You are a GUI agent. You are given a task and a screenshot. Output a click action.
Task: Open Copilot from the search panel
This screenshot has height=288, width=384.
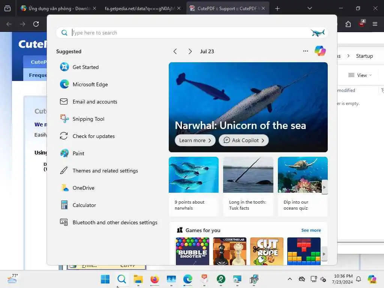click(320, 51)
